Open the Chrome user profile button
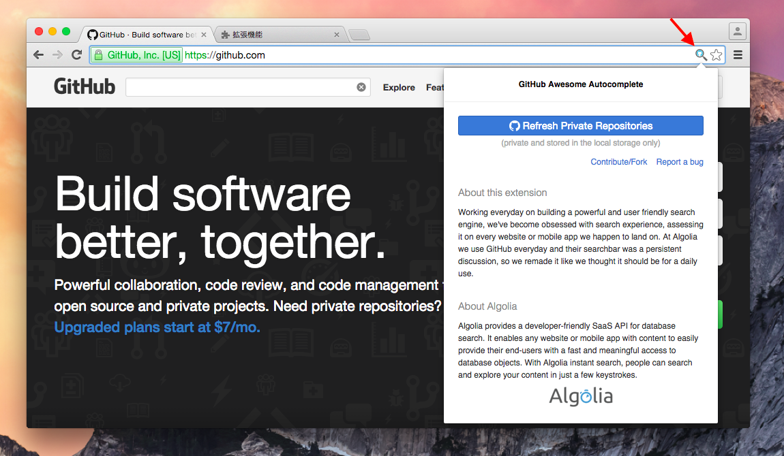 [x=737, y=31]
